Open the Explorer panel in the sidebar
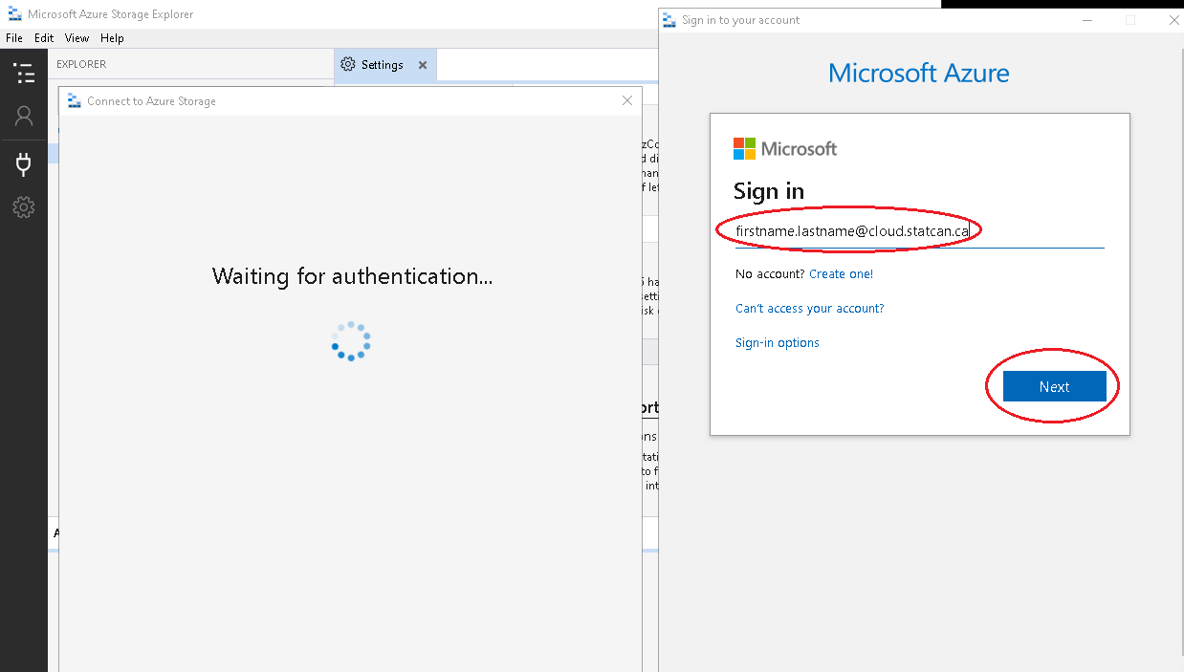The width and height of the screenshot is (1184, 672). coord(24,72)
